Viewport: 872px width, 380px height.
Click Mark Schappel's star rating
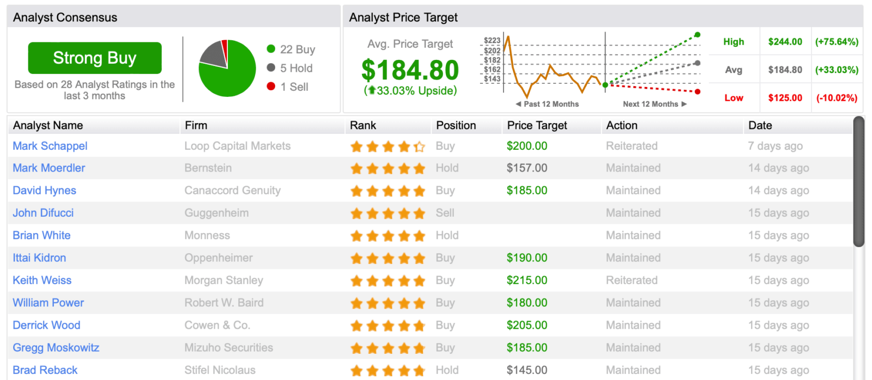387,146
